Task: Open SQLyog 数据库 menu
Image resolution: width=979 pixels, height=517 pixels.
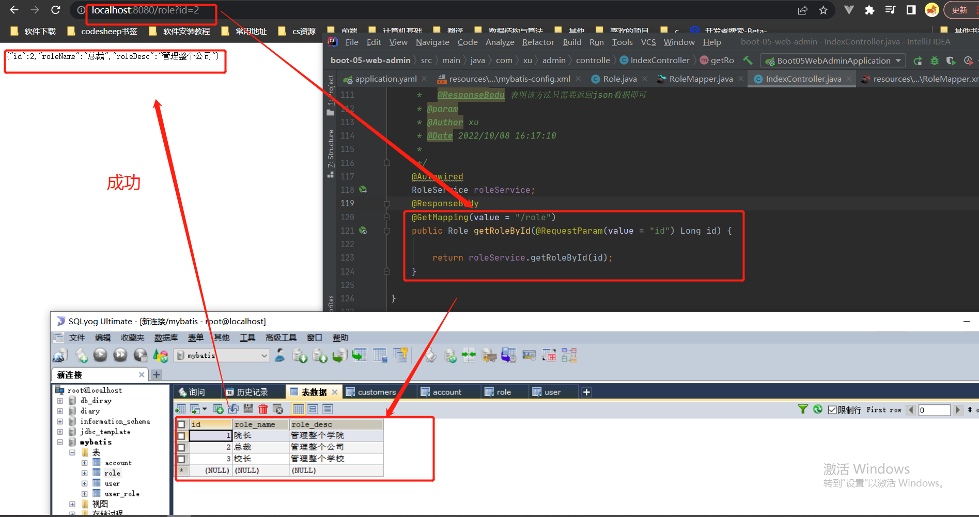Action: (x=166, y=338)
